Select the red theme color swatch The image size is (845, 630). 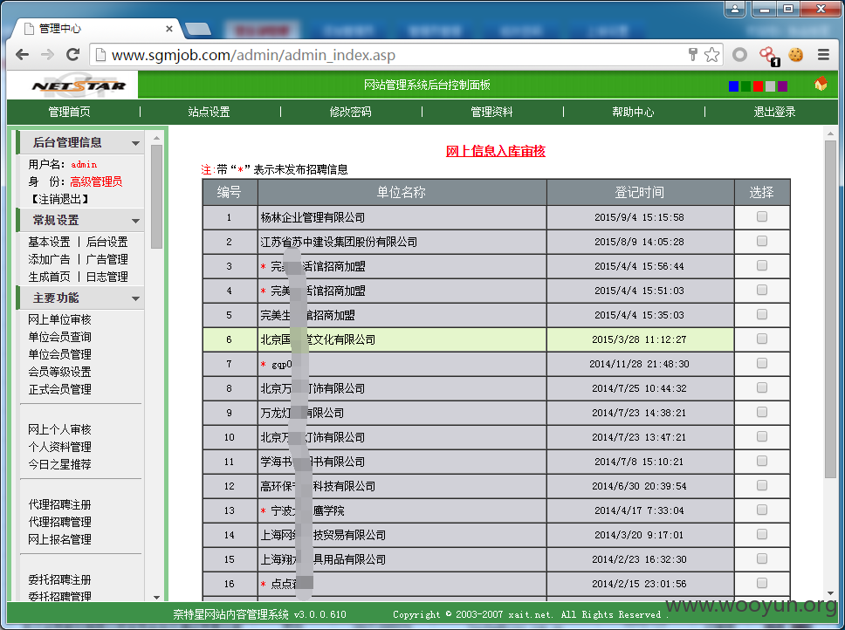[x=759, y=86]
